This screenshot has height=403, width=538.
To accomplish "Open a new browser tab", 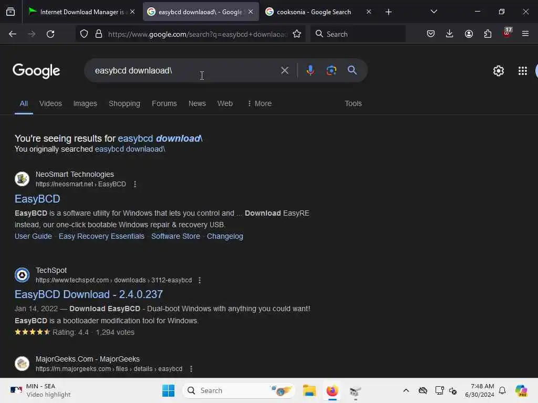I will coord(388,12).
